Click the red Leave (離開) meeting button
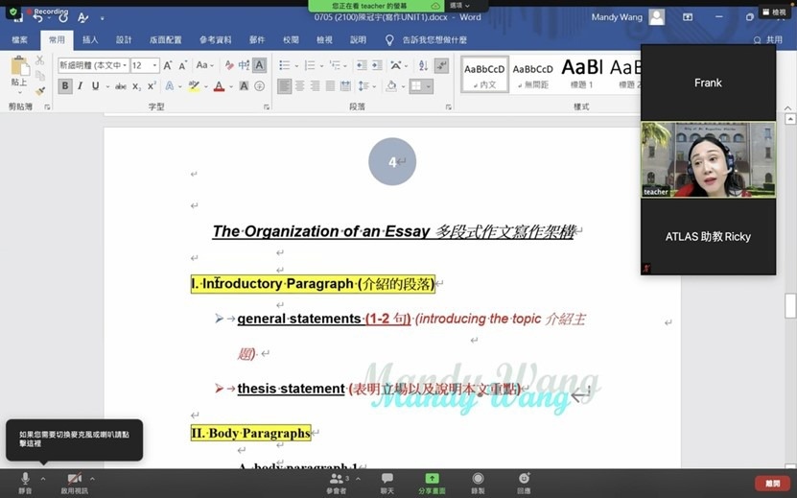Screen dimensions: 797x498 click(772, 484)
